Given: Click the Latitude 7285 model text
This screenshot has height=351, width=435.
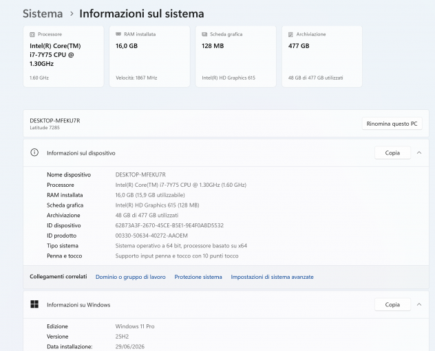Looking at the screenshot, I should [45, 128].
